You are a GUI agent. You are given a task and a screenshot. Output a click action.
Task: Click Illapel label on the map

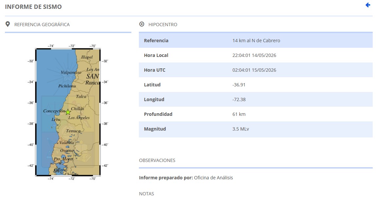pyautogui.click(x=87, y=57)
